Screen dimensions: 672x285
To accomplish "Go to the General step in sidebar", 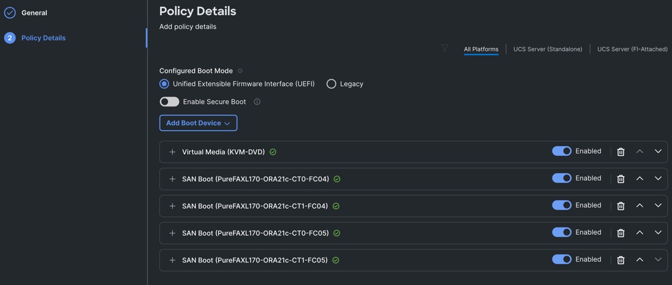I will point(34,12).
